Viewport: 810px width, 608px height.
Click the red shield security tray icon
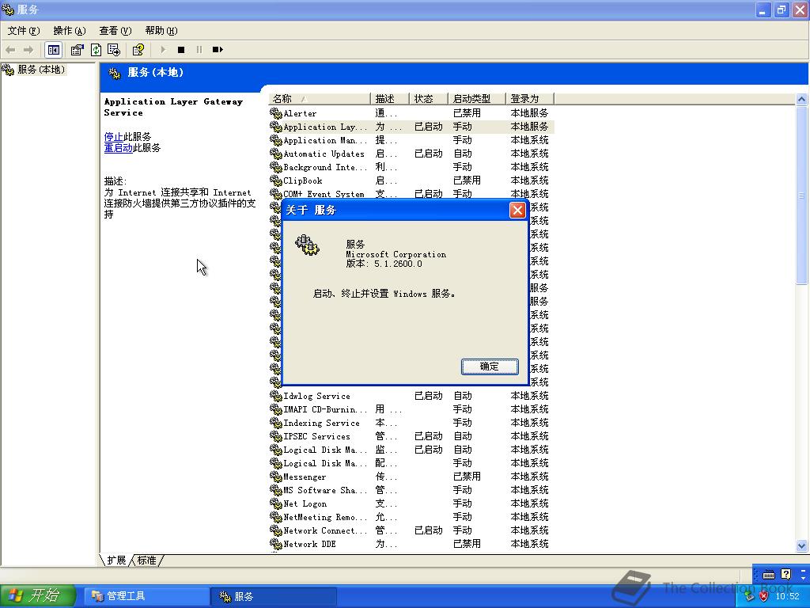763,596
